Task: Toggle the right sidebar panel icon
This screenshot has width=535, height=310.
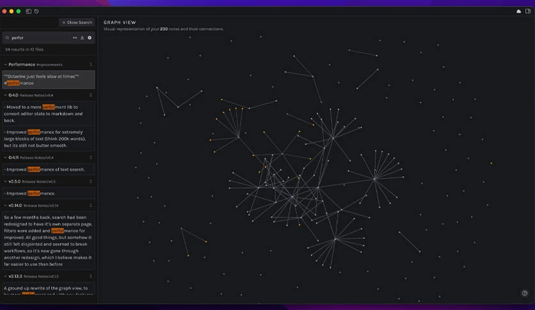Action: click(x=528, y=12)
